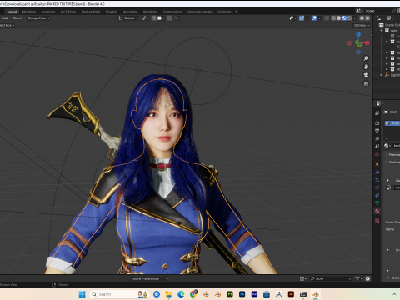Open the Options dropdown in viewport
Viewport: 400px width, 300px height.
(x=362, y=25)
